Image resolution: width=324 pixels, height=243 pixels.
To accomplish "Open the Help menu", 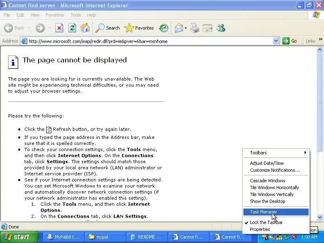I will (91, 15).
